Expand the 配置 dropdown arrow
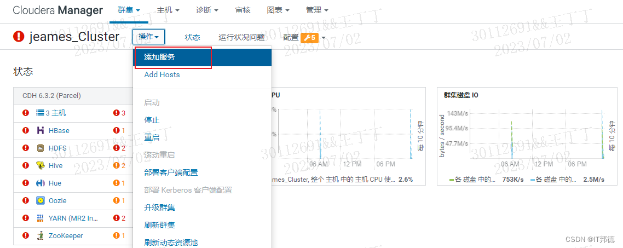 click(x=323, y=38)
